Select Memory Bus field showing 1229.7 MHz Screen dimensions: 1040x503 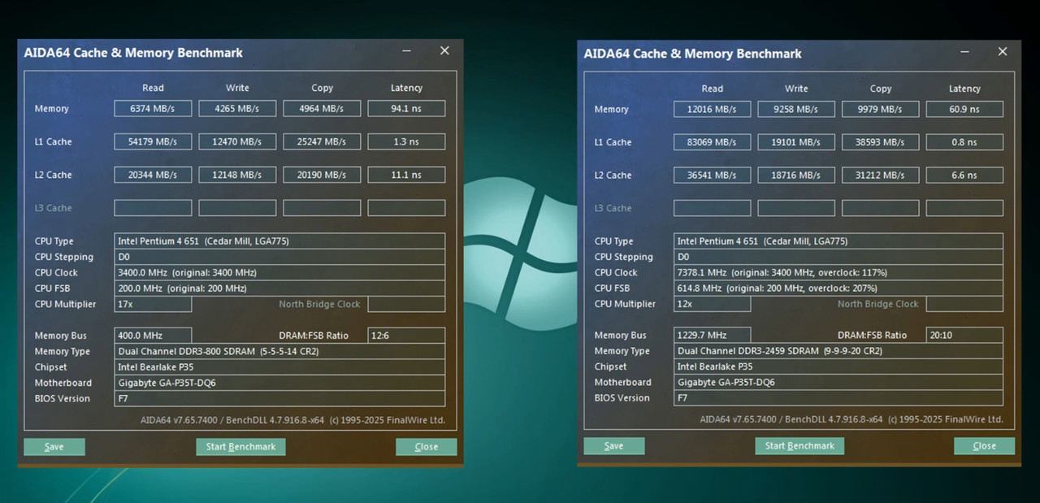click(712, 335)
